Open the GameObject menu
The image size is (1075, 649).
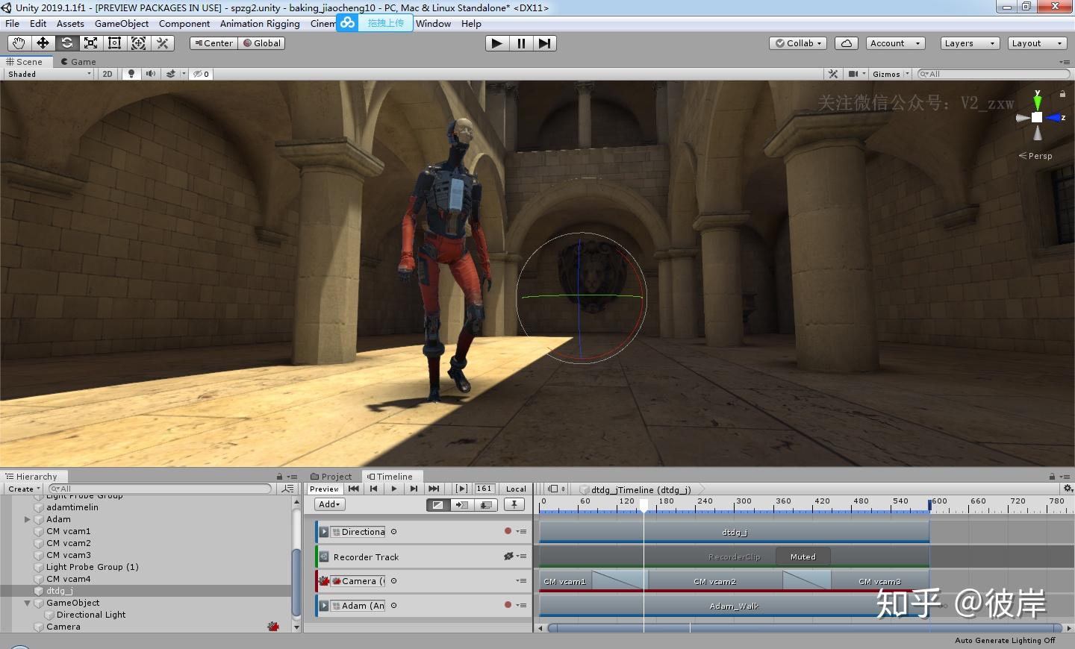point(122,24)
